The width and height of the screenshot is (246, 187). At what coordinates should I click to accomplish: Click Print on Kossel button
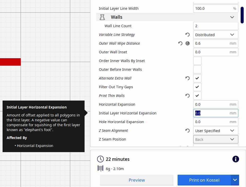(x=204, y=180)
